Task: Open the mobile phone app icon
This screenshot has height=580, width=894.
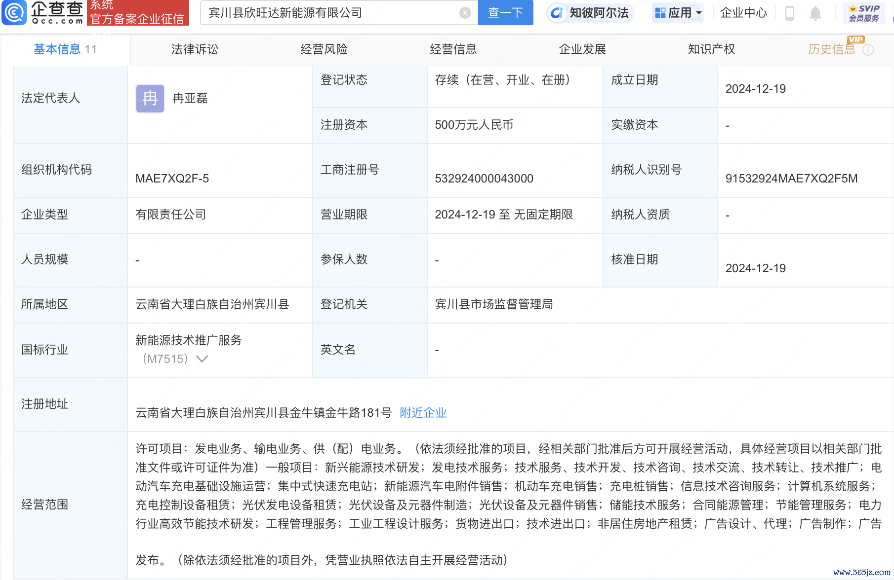Action: coord(789,13)
